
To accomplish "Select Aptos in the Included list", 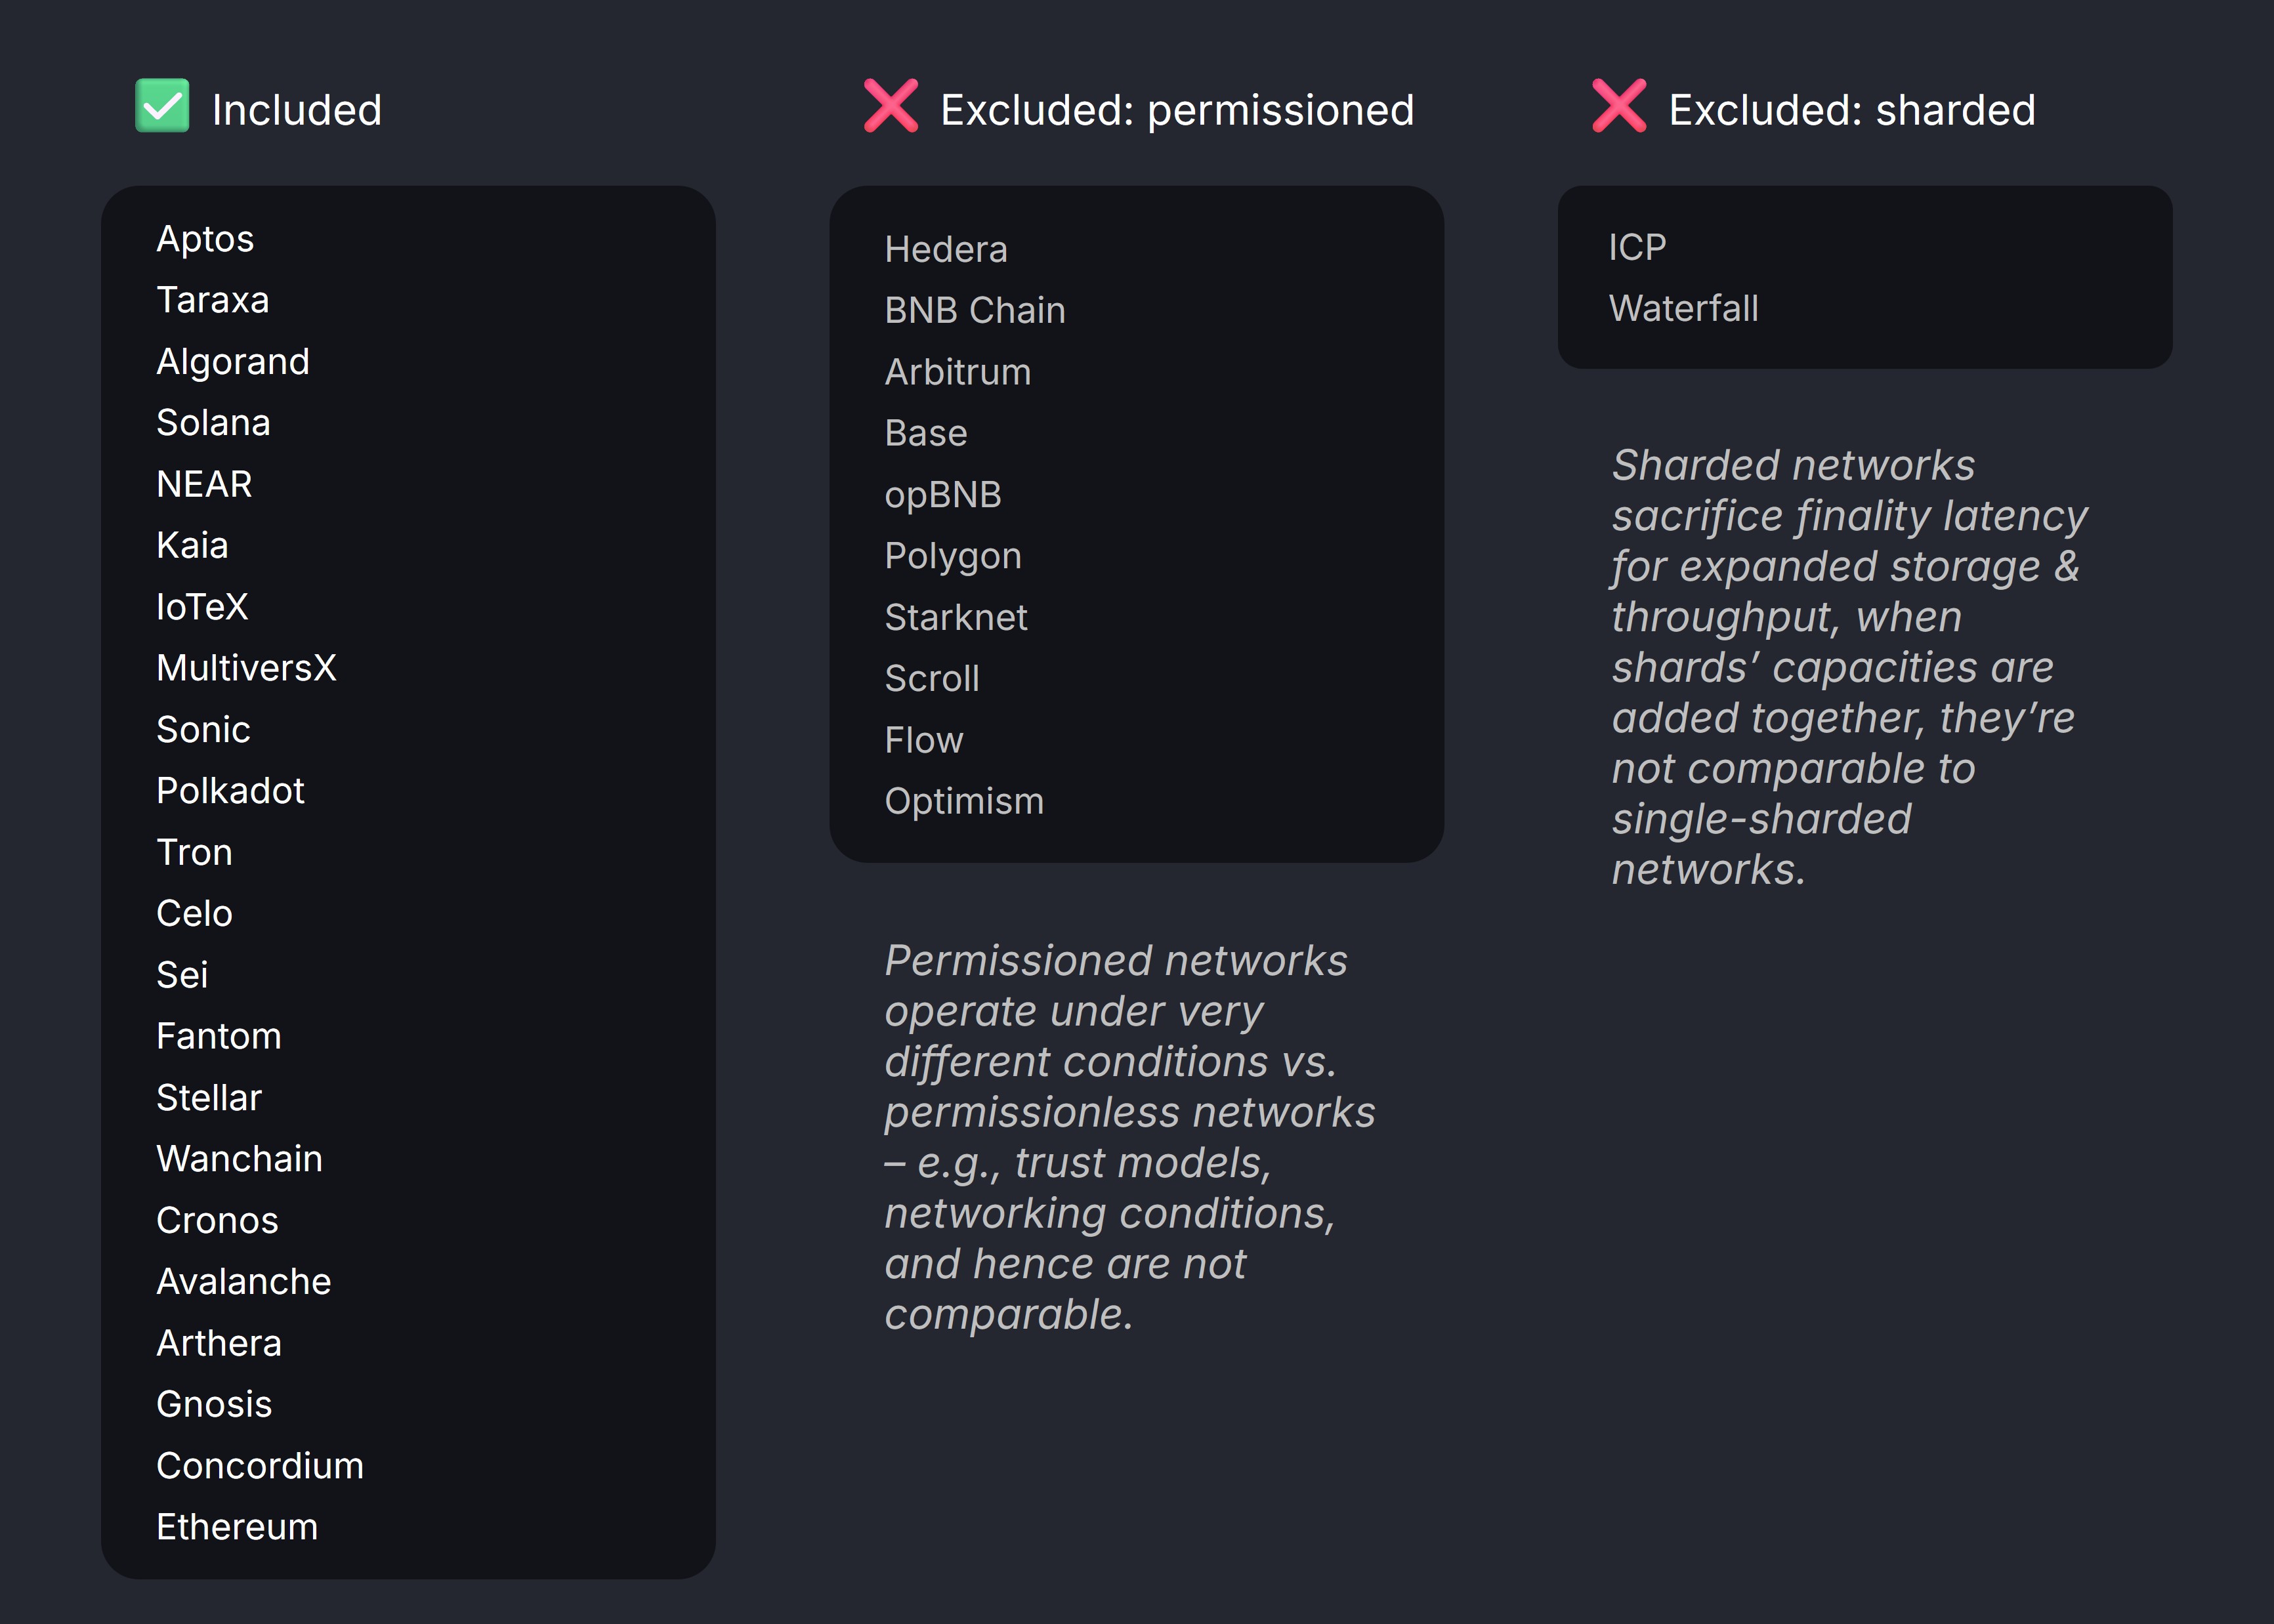I will 205,239.
